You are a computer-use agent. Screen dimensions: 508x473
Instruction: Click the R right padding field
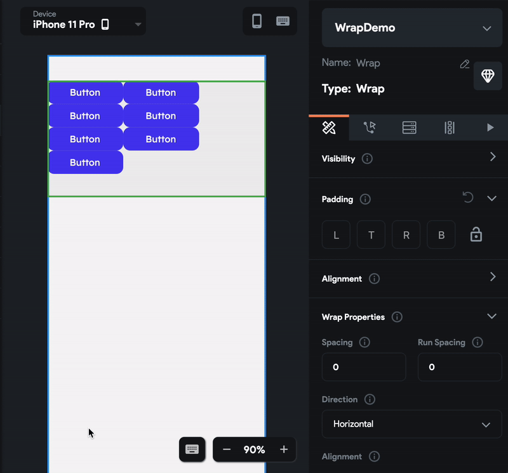(406, 235)
